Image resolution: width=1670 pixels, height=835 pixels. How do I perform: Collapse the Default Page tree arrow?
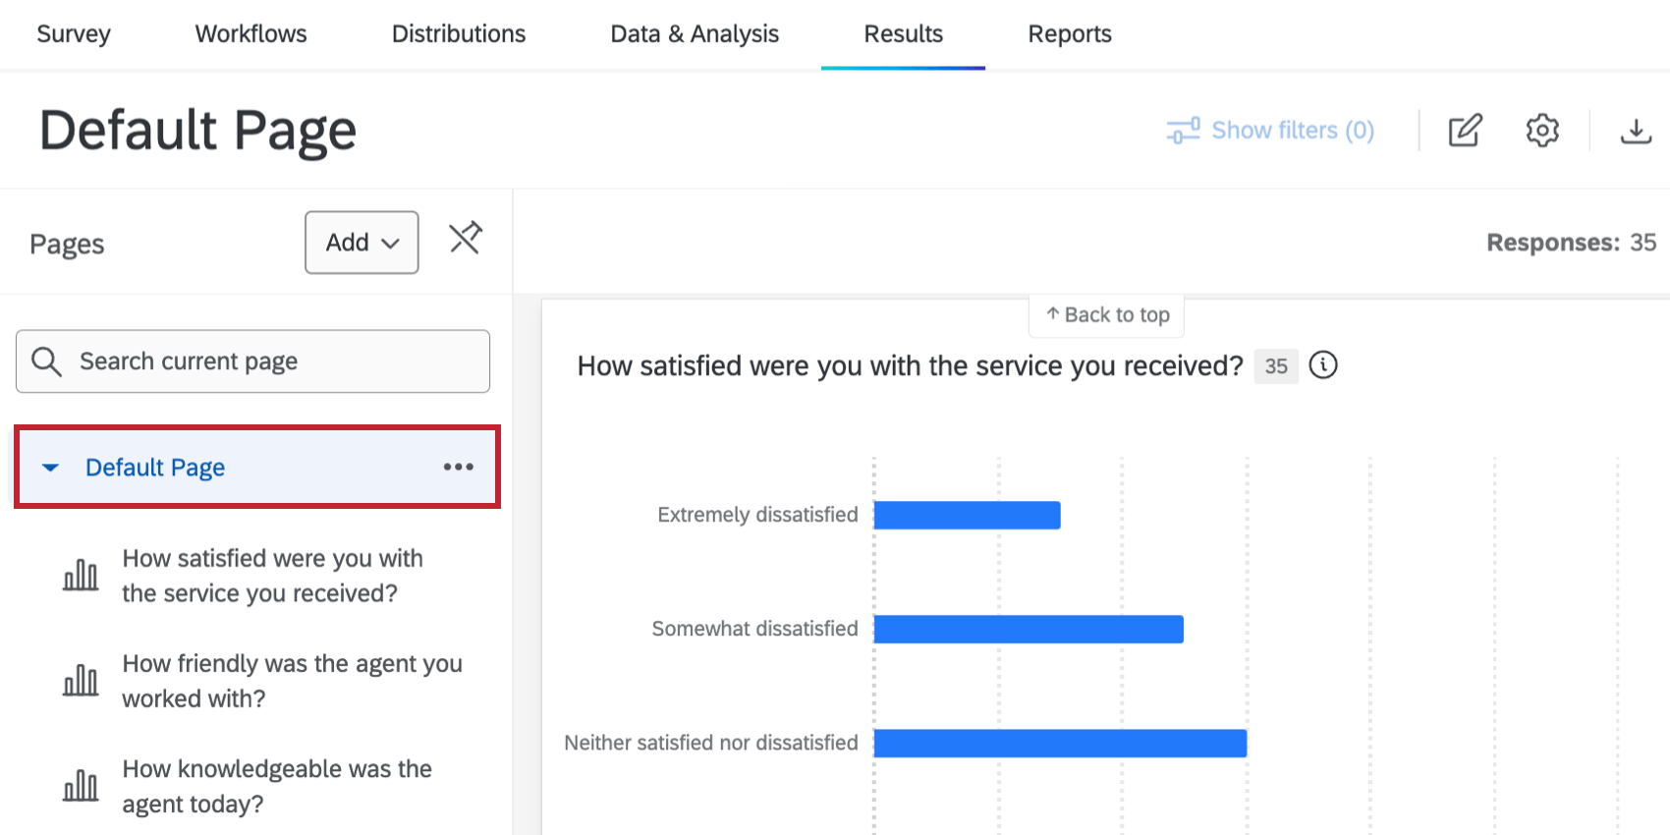(51, 468)
